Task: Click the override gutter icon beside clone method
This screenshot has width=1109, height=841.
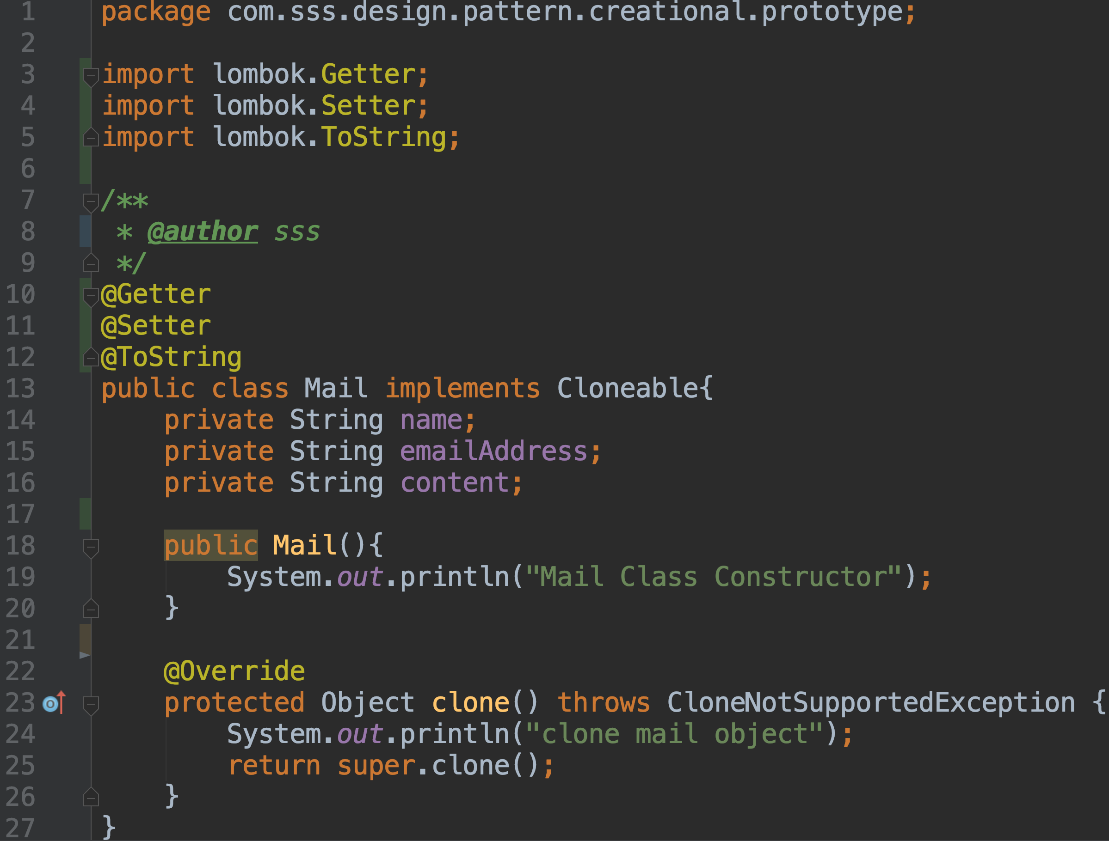Action: (54, 703)
